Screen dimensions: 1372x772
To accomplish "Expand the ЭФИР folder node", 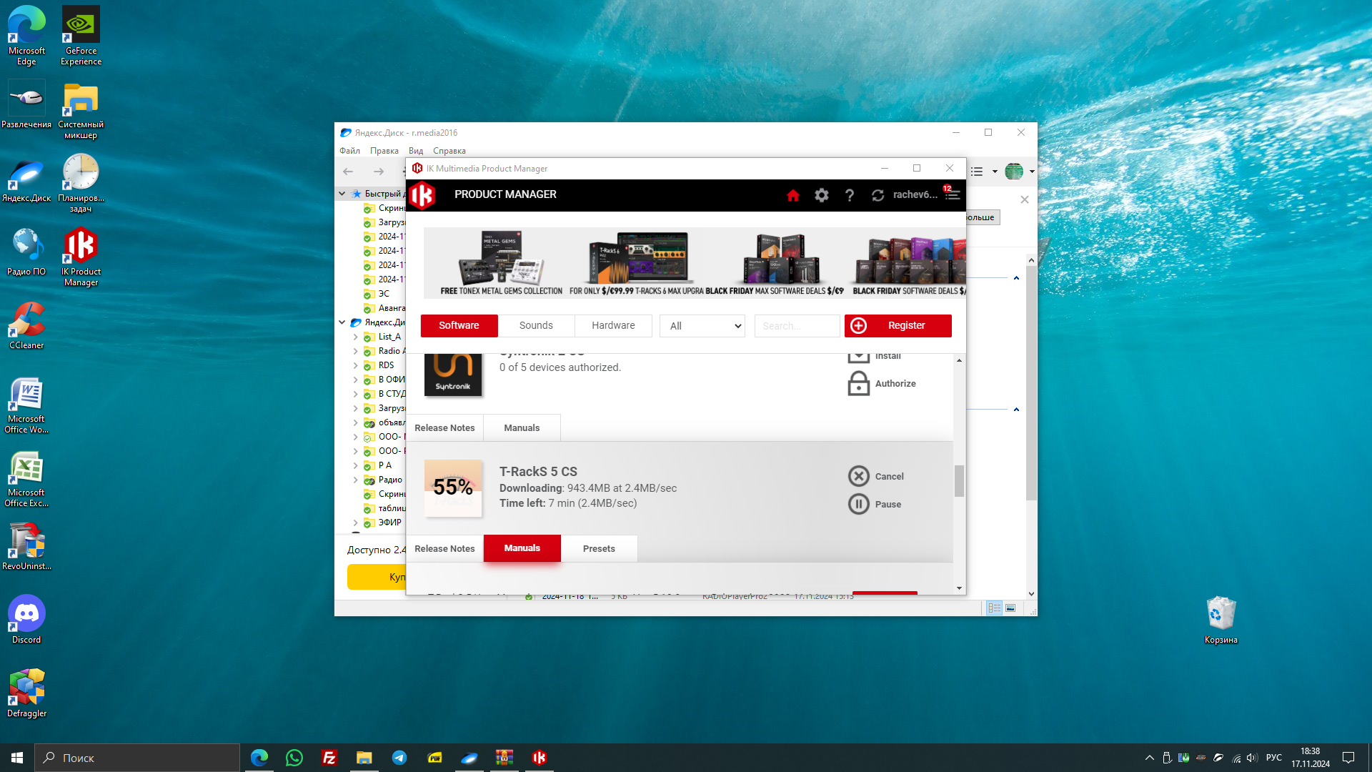I will [x=355, y=523].
